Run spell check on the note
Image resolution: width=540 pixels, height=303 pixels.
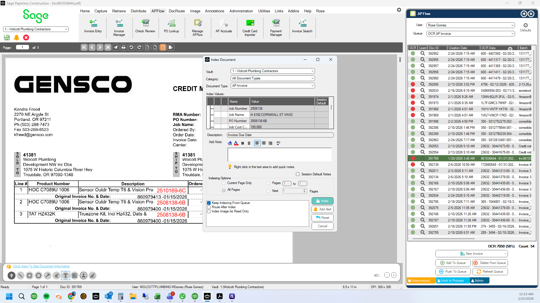point(278,143)
